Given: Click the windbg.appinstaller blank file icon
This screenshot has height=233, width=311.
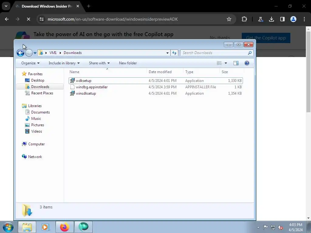Looking at the screenshot, I should [x=72, y=87].
